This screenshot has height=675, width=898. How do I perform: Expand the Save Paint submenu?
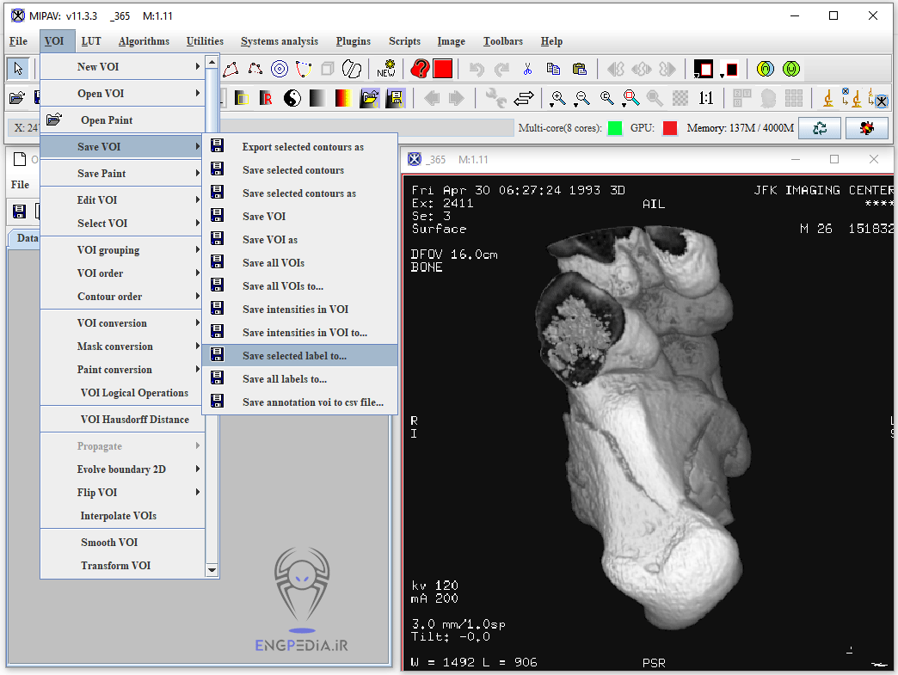[122, 174]
